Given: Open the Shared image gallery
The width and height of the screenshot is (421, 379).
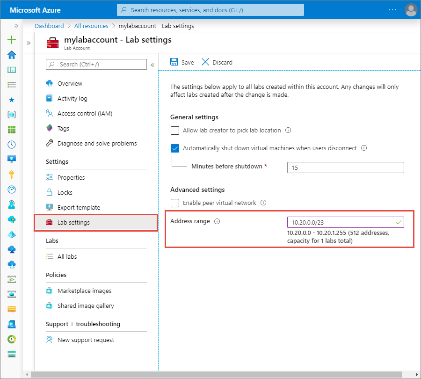Looking at the screenshot, I should [x=85, y=306].
